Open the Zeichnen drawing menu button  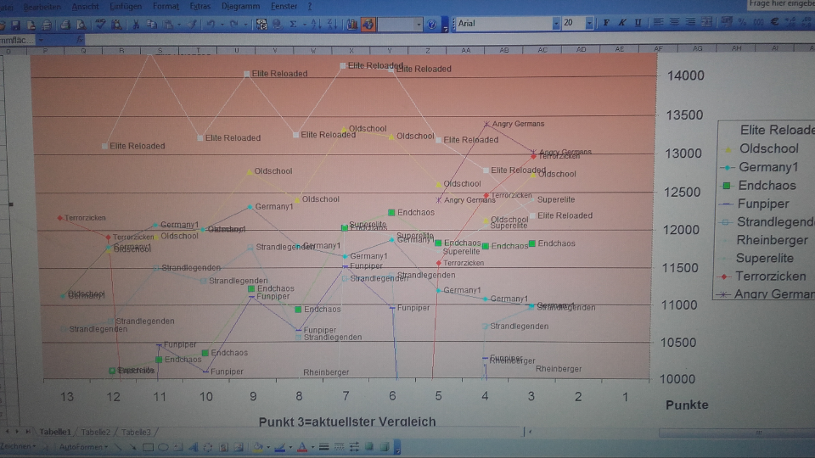click(17, 447)
